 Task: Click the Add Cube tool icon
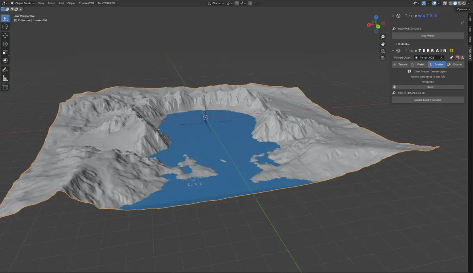tap(5, 87)
